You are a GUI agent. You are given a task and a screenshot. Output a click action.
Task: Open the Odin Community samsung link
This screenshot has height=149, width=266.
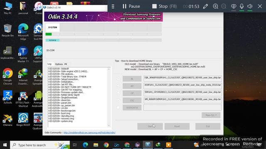[89, 132]
